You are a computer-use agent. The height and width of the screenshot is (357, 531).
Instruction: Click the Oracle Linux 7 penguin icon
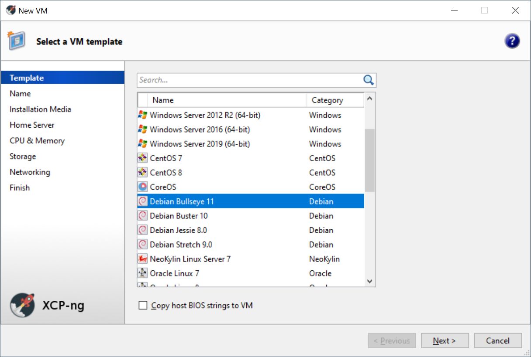coord(142,273)
